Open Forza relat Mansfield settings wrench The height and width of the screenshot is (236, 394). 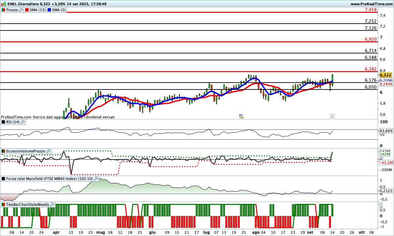96,179
